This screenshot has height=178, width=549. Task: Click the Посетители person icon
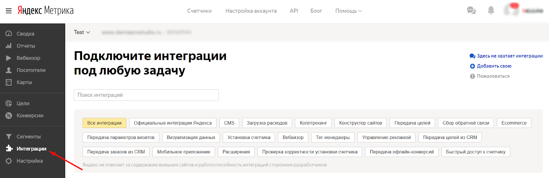click(x=9, y=70)
